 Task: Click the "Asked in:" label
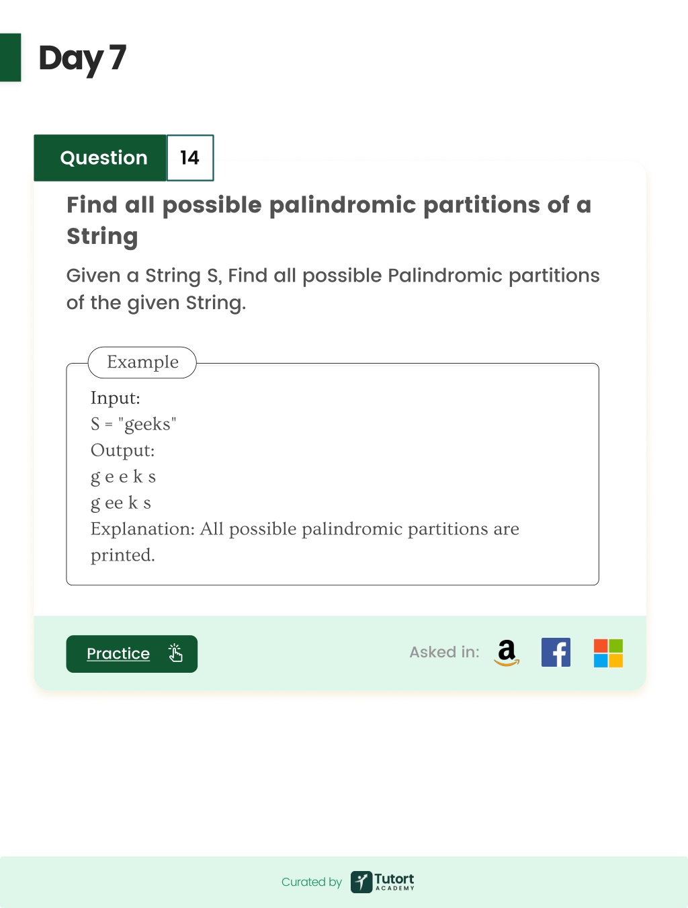coord(444,652)
